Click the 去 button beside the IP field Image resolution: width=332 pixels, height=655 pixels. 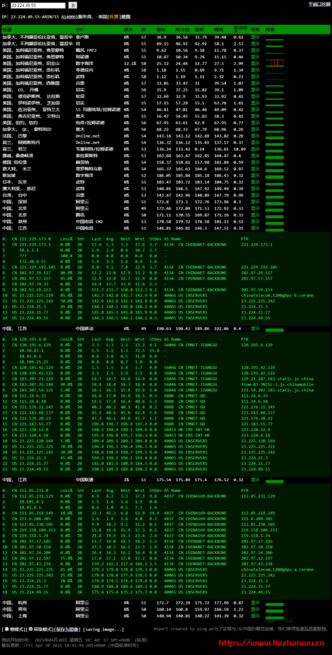(73, 5)
